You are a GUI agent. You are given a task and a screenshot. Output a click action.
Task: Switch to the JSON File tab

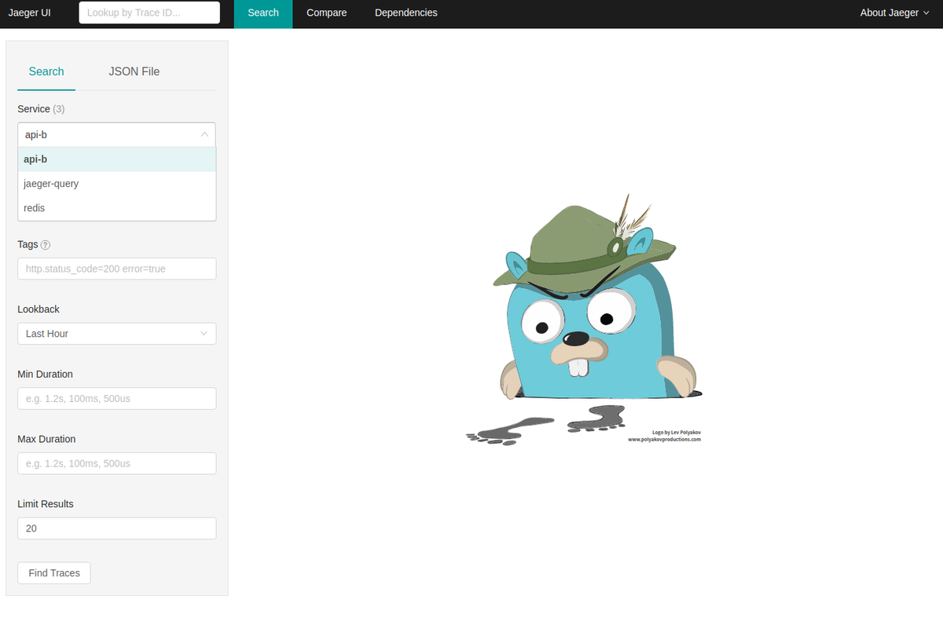click(x=134, y=71)
